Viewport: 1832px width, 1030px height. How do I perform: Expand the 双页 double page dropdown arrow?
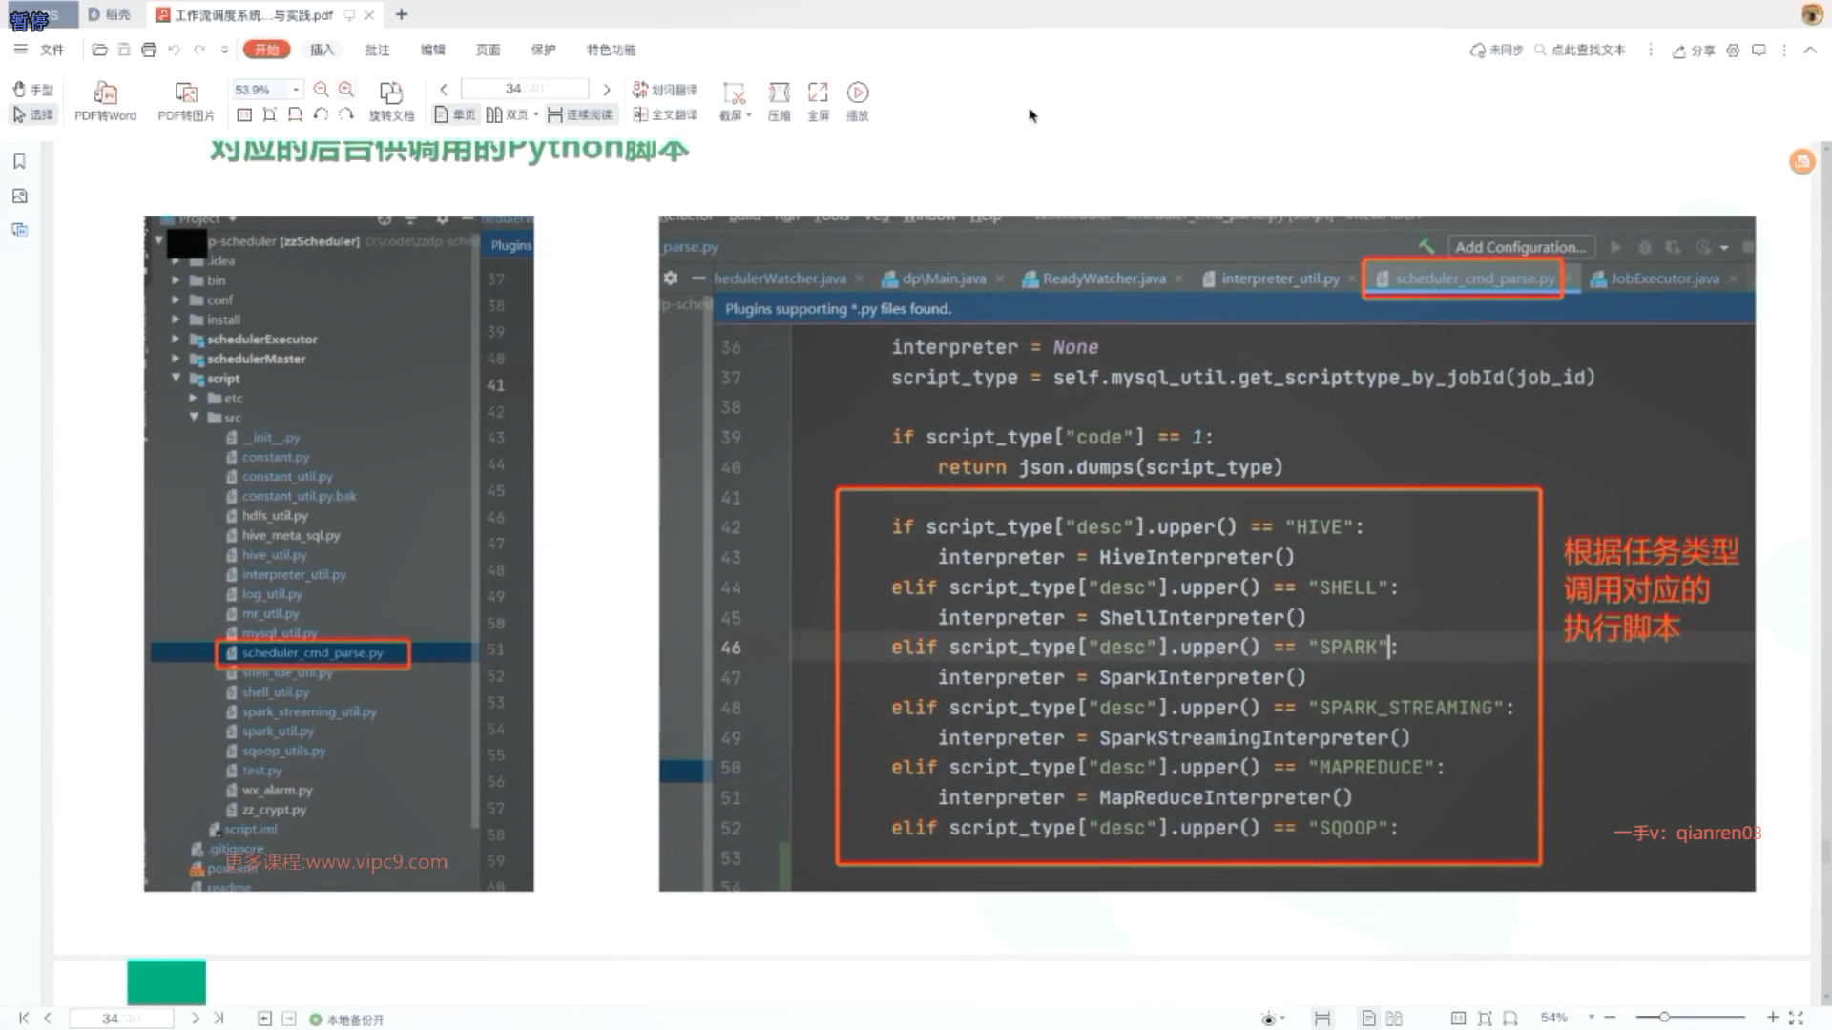[536, 114]
